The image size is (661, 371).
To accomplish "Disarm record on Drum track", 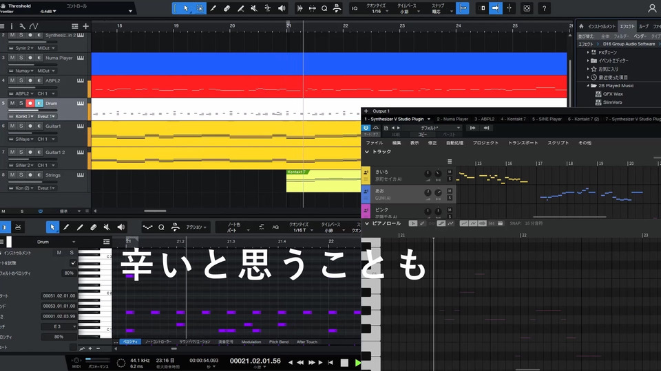I will pos(30,103).
